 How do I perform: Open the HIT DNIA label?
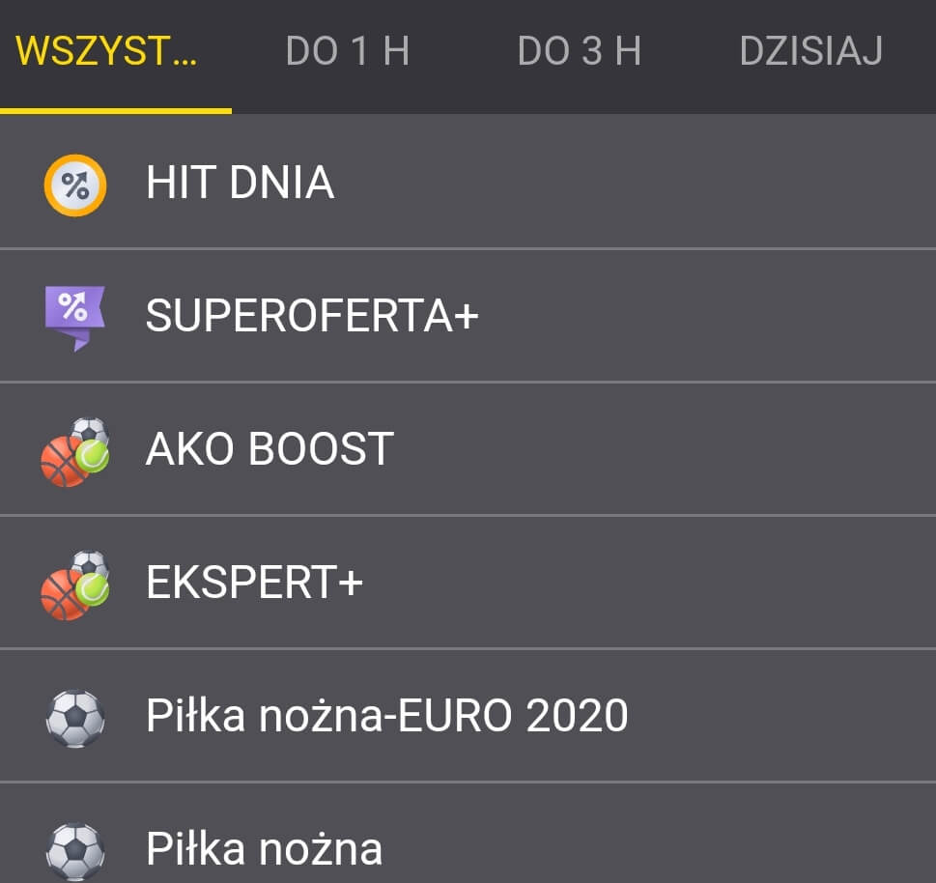[x=240, y=183]
